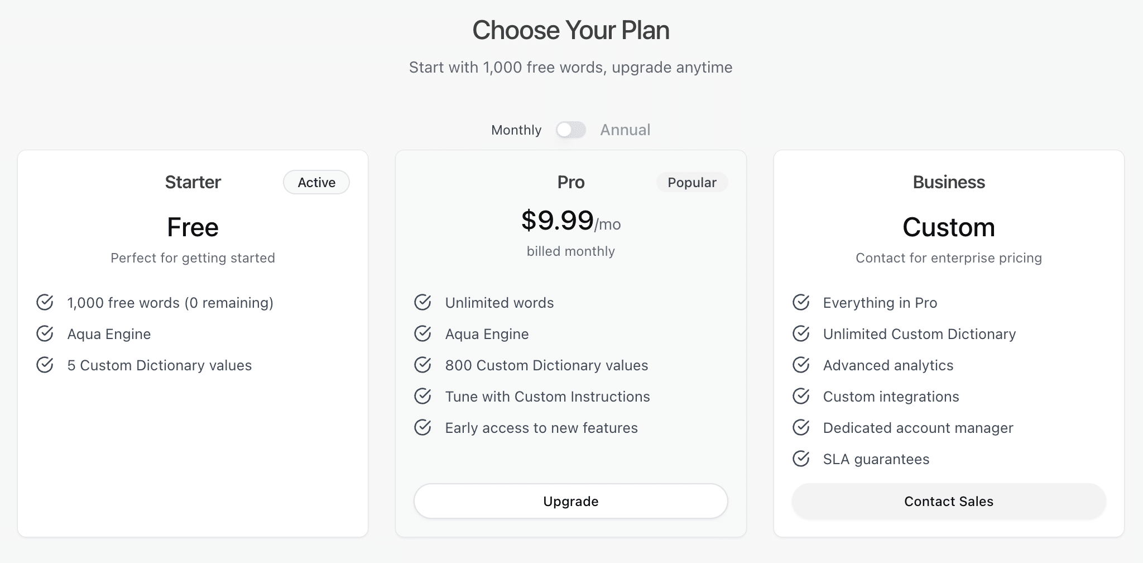
Task: Click the Active badge on Starter plan
Action: (316, 183)
